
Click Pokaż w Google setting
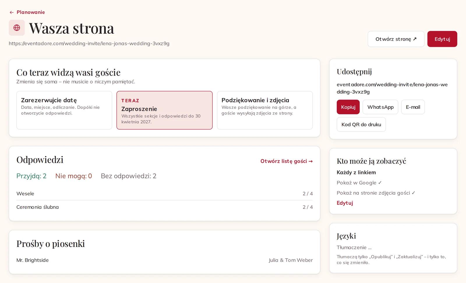click(x=359, y=183)
